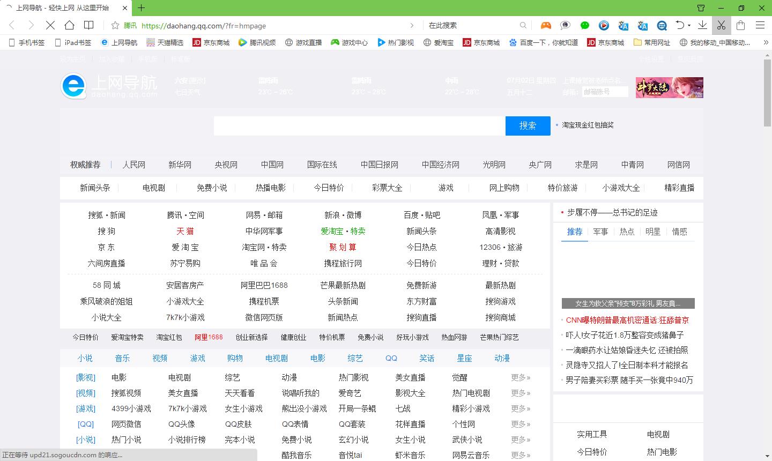Open the downloads arrow icon
772x461 pixels.
[702, 25]
